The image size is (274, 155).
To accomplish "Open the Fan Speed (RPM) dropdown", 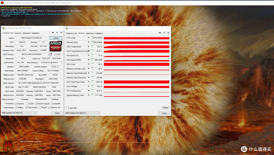I will click(x=89, y=60).
